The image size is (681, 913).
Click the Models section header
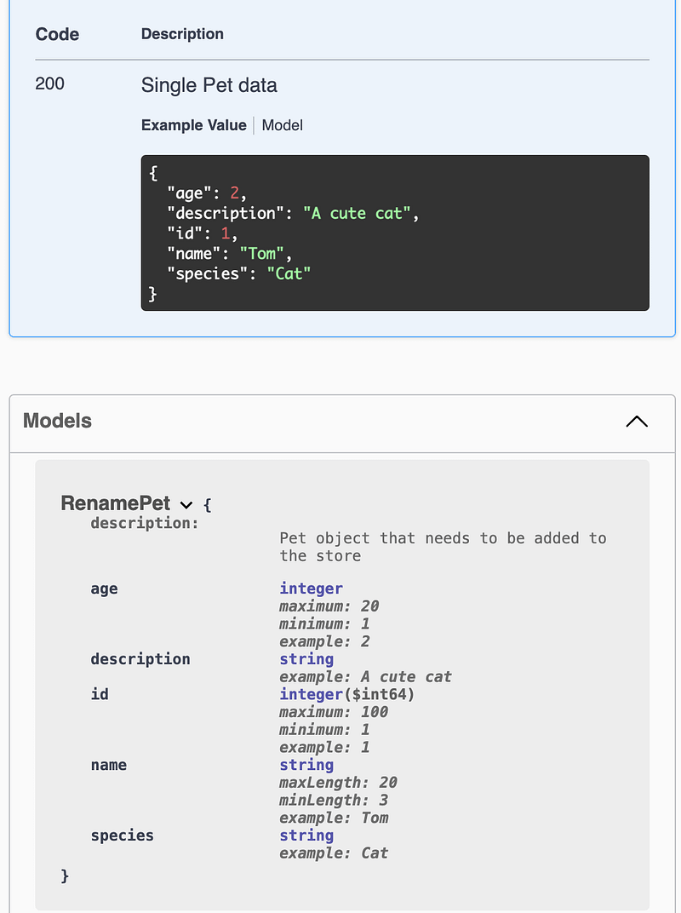pos(57,421)
